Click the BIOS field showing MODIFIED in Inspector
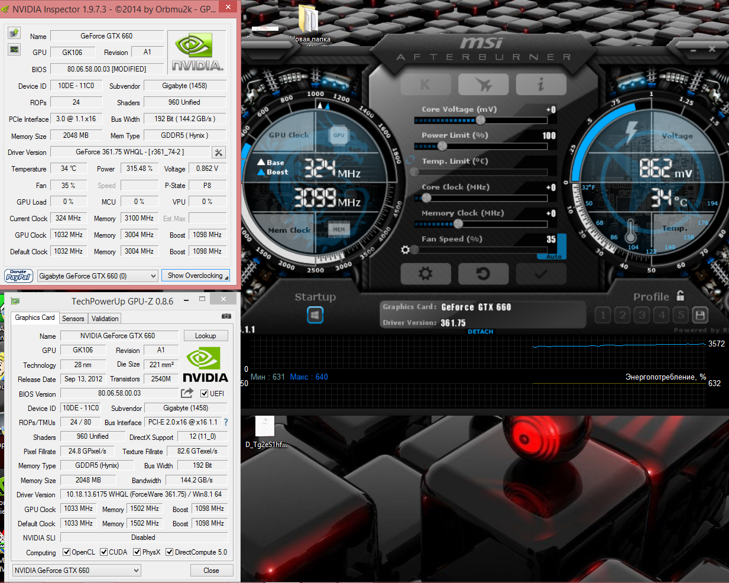Viewport: 729px width, 583px height. click(106, 69)
